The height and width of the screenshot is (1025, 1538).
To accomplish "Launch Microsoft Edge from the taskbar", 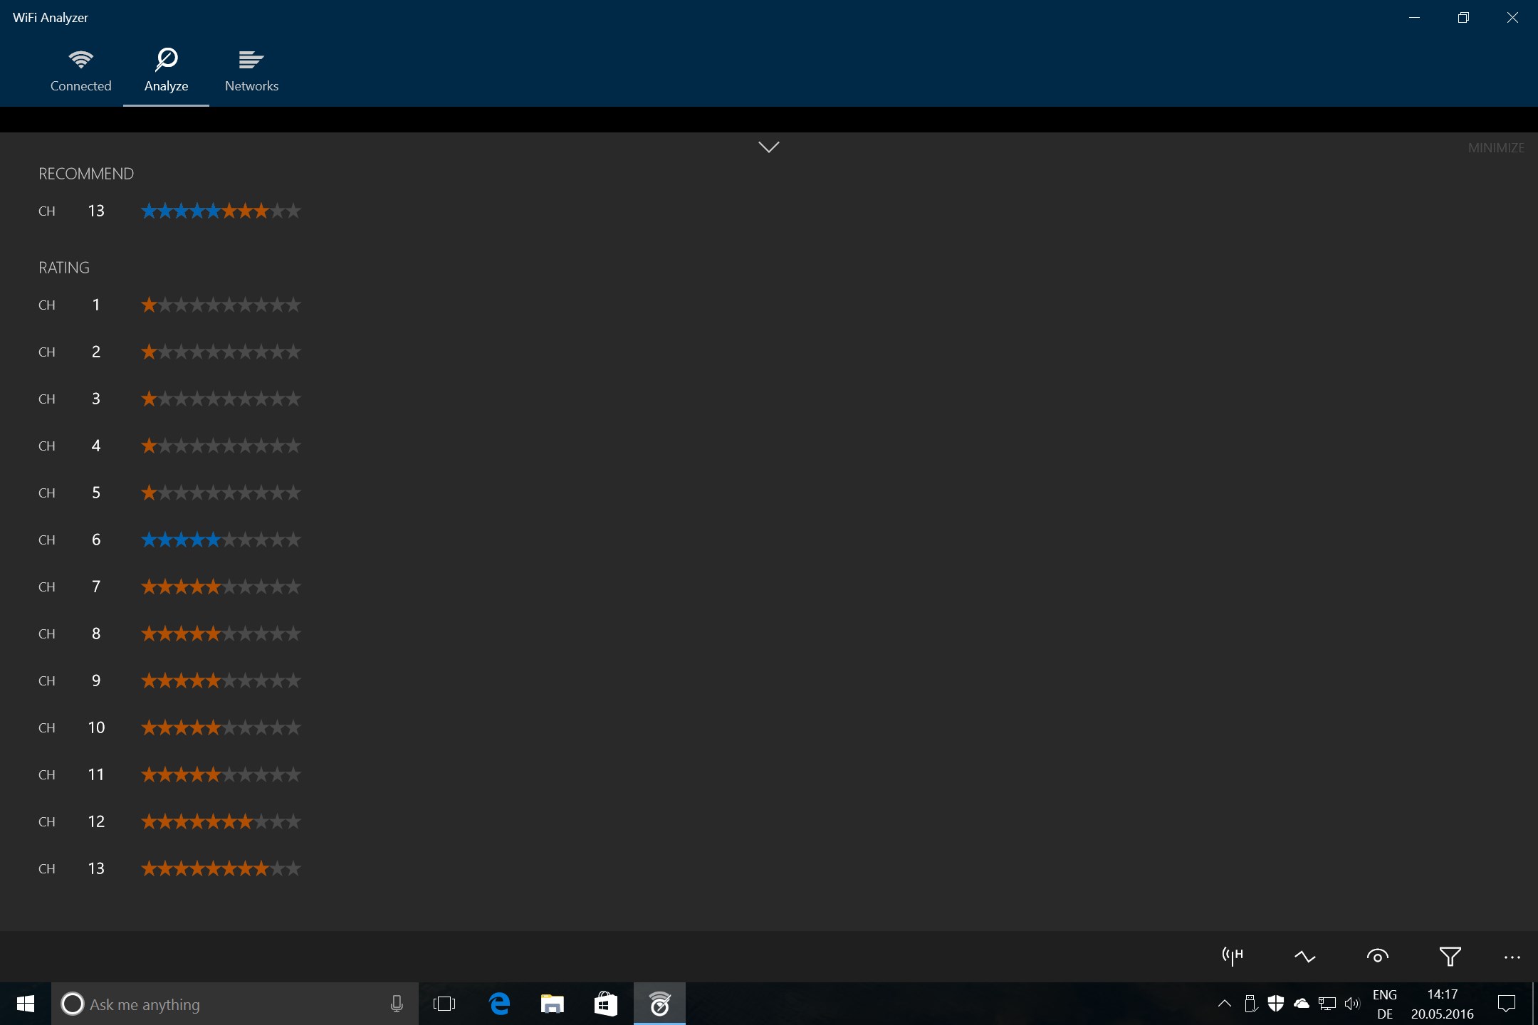I will click(498, 1004).
